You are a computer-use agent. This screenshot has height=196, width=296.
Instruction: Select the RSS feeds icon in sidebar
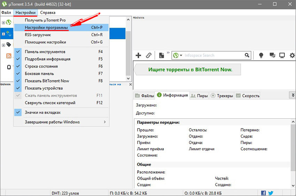point(9,56)
